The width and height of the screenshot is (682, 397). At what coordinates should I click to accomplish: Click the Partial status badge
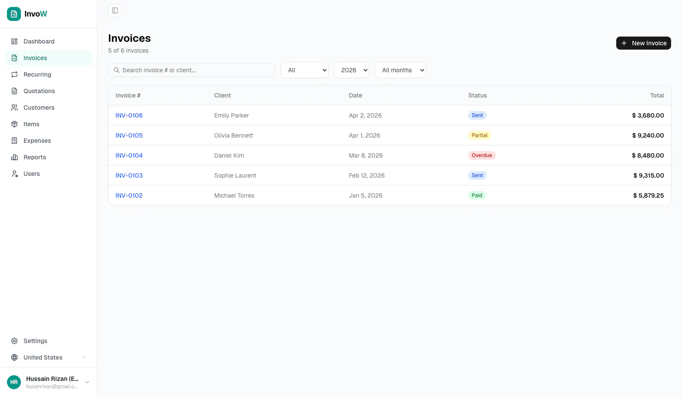[x=479, y=135]
